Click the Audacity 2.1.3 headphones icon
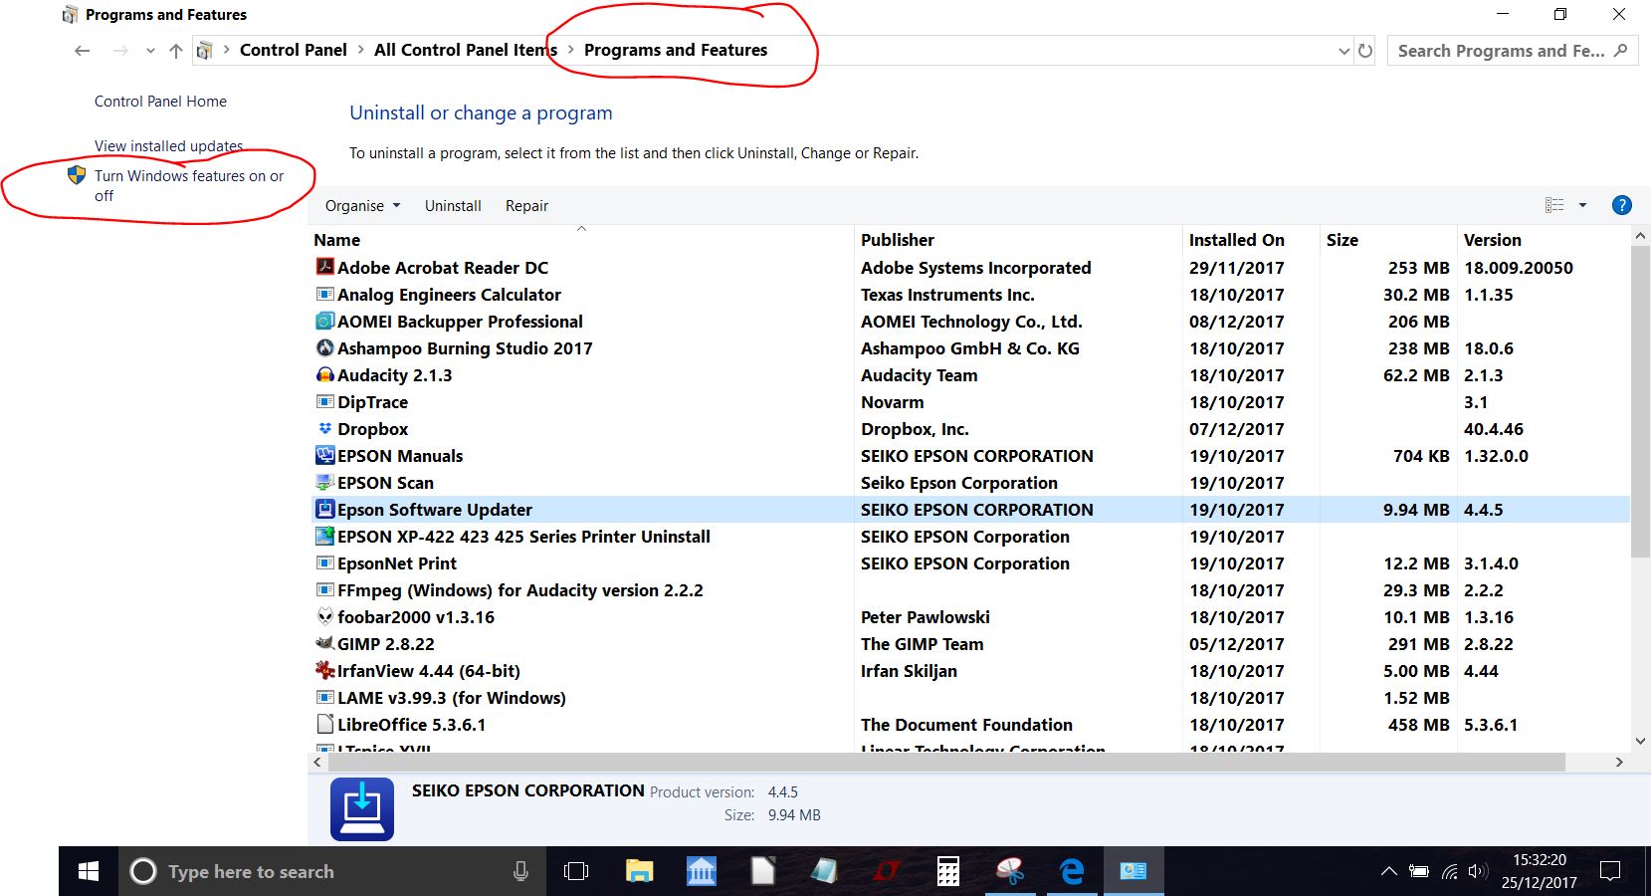Viewport: 1651px width, 896px height. 324,374
